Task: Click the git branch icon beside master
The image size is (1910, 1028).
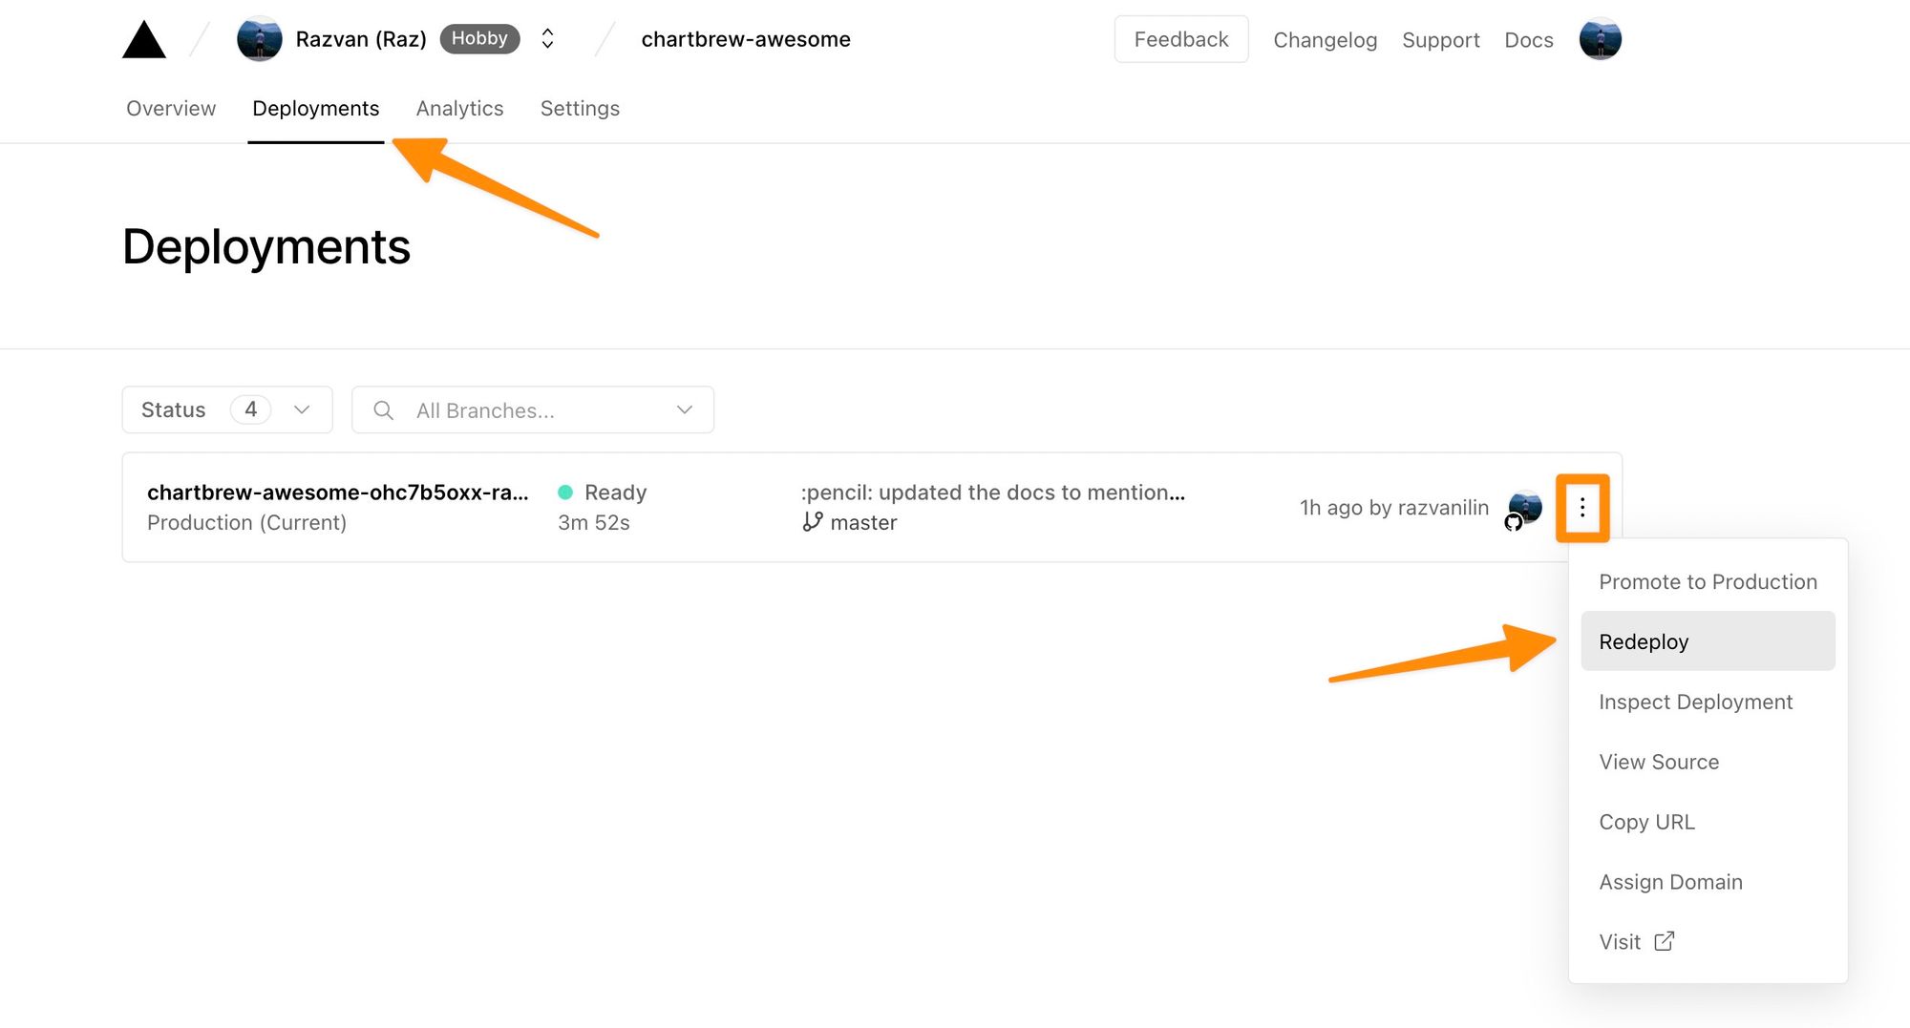Action: pos(813,522)
